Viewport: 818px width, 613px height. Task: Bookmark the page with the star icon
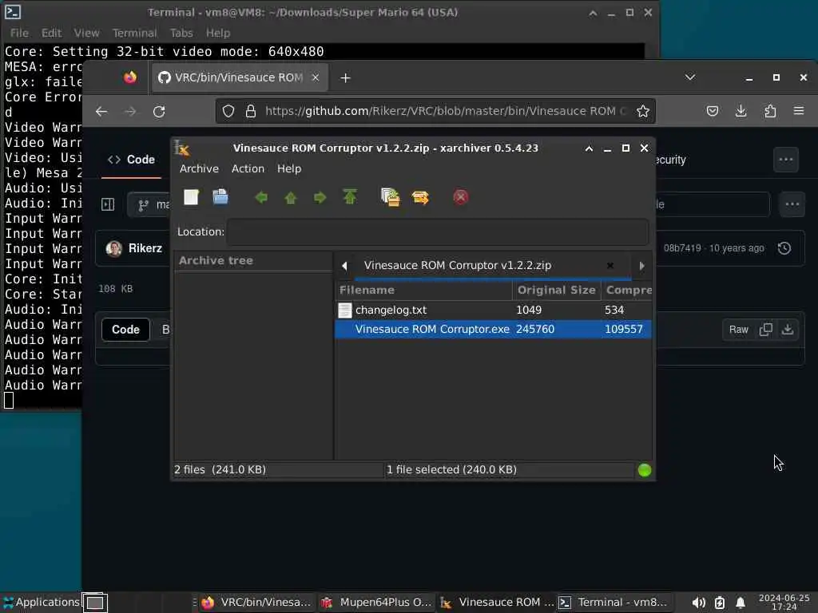click(x=643, y=111)
